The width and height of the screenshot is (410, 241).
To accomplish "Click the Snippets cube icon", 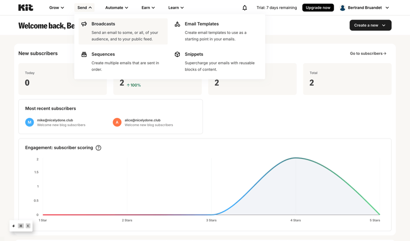I will coord(177,54).
